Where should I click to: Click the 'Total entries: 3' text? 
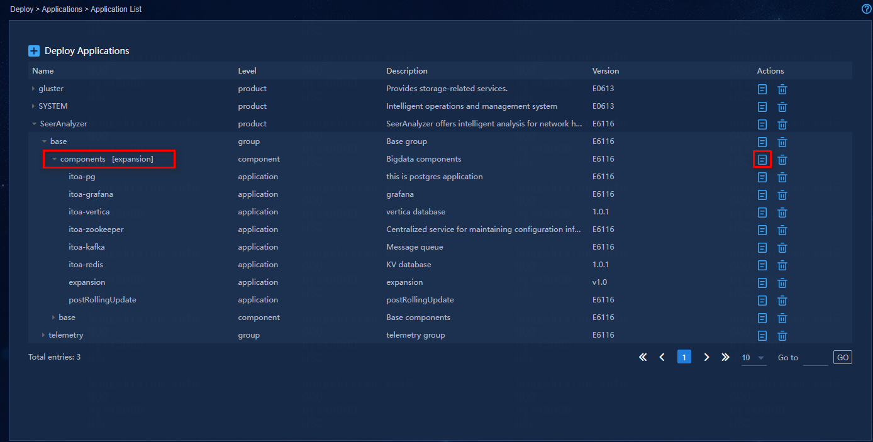click(54, 357)
